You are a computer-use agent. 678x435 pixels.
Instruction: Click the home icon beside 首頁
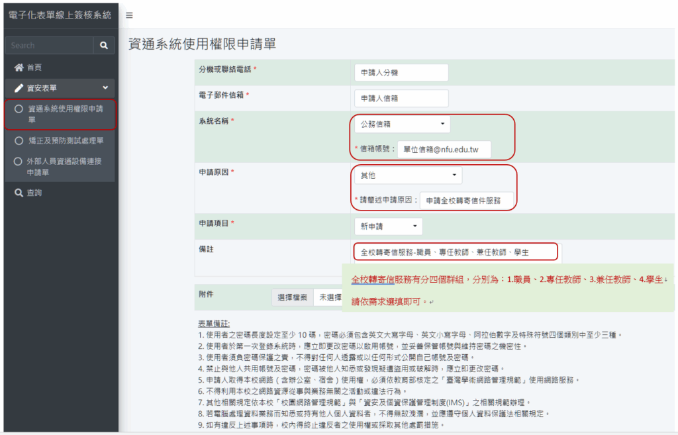[19, 66]
